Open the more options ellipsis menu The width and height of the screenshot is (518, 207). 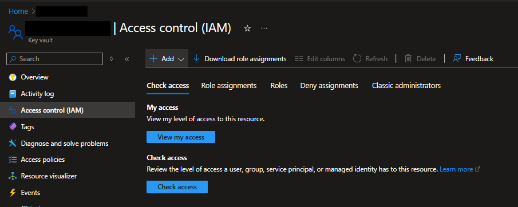pos(264,29)
